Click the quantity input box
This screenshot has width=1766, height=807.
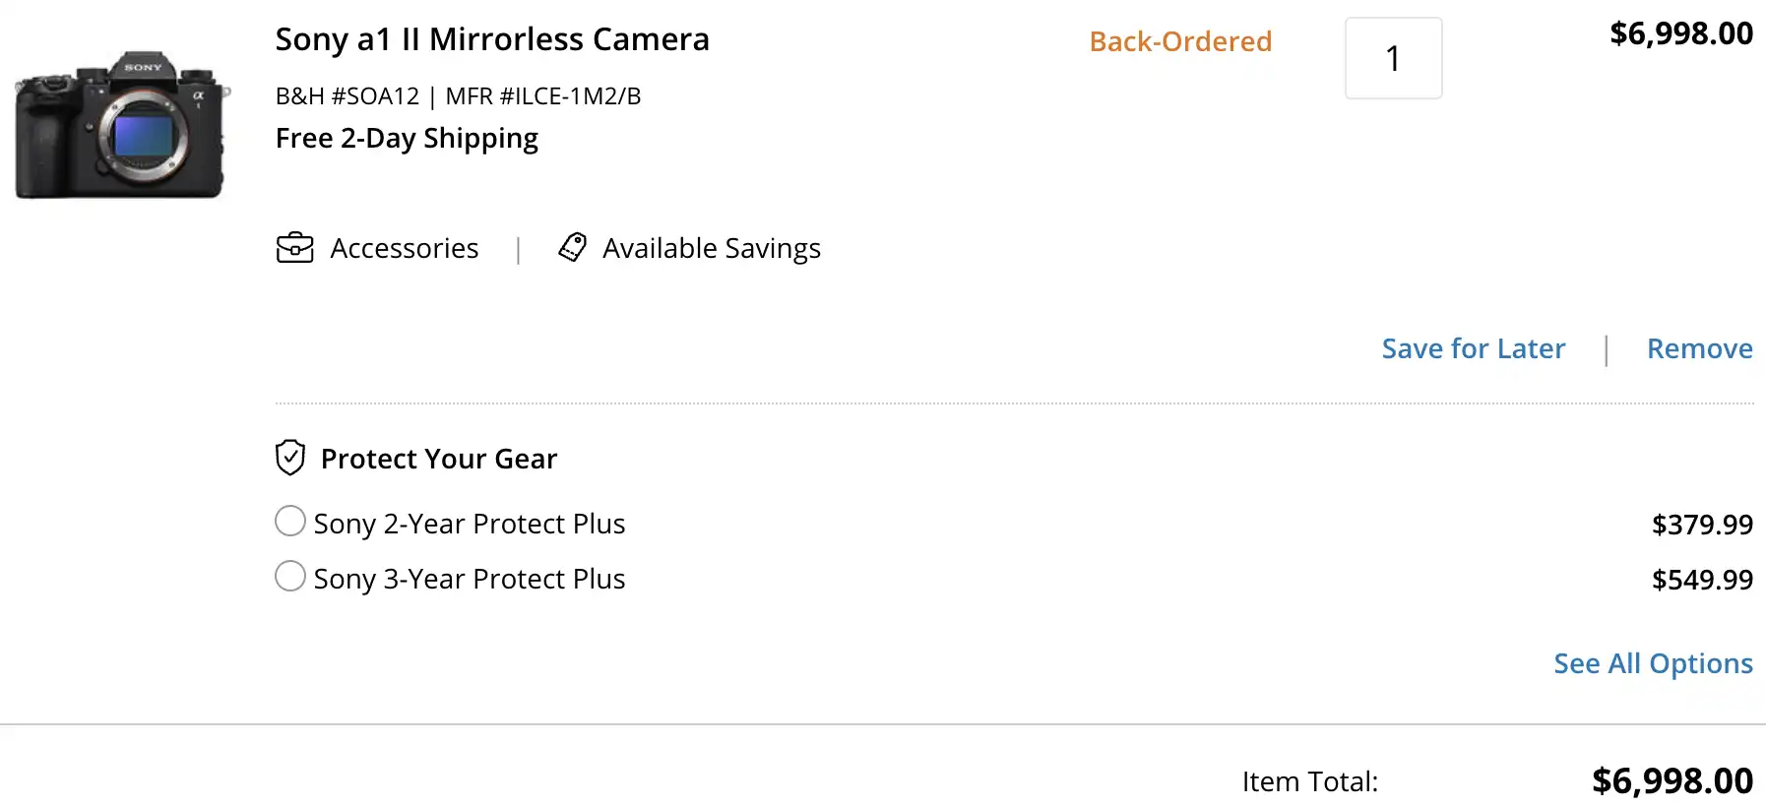click(1393, 58)
